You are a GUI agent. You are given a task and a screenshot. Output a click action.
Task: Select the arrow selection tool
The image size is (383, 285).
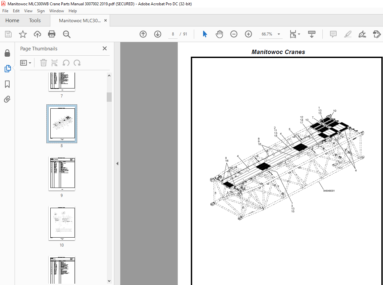click(205, 34)
